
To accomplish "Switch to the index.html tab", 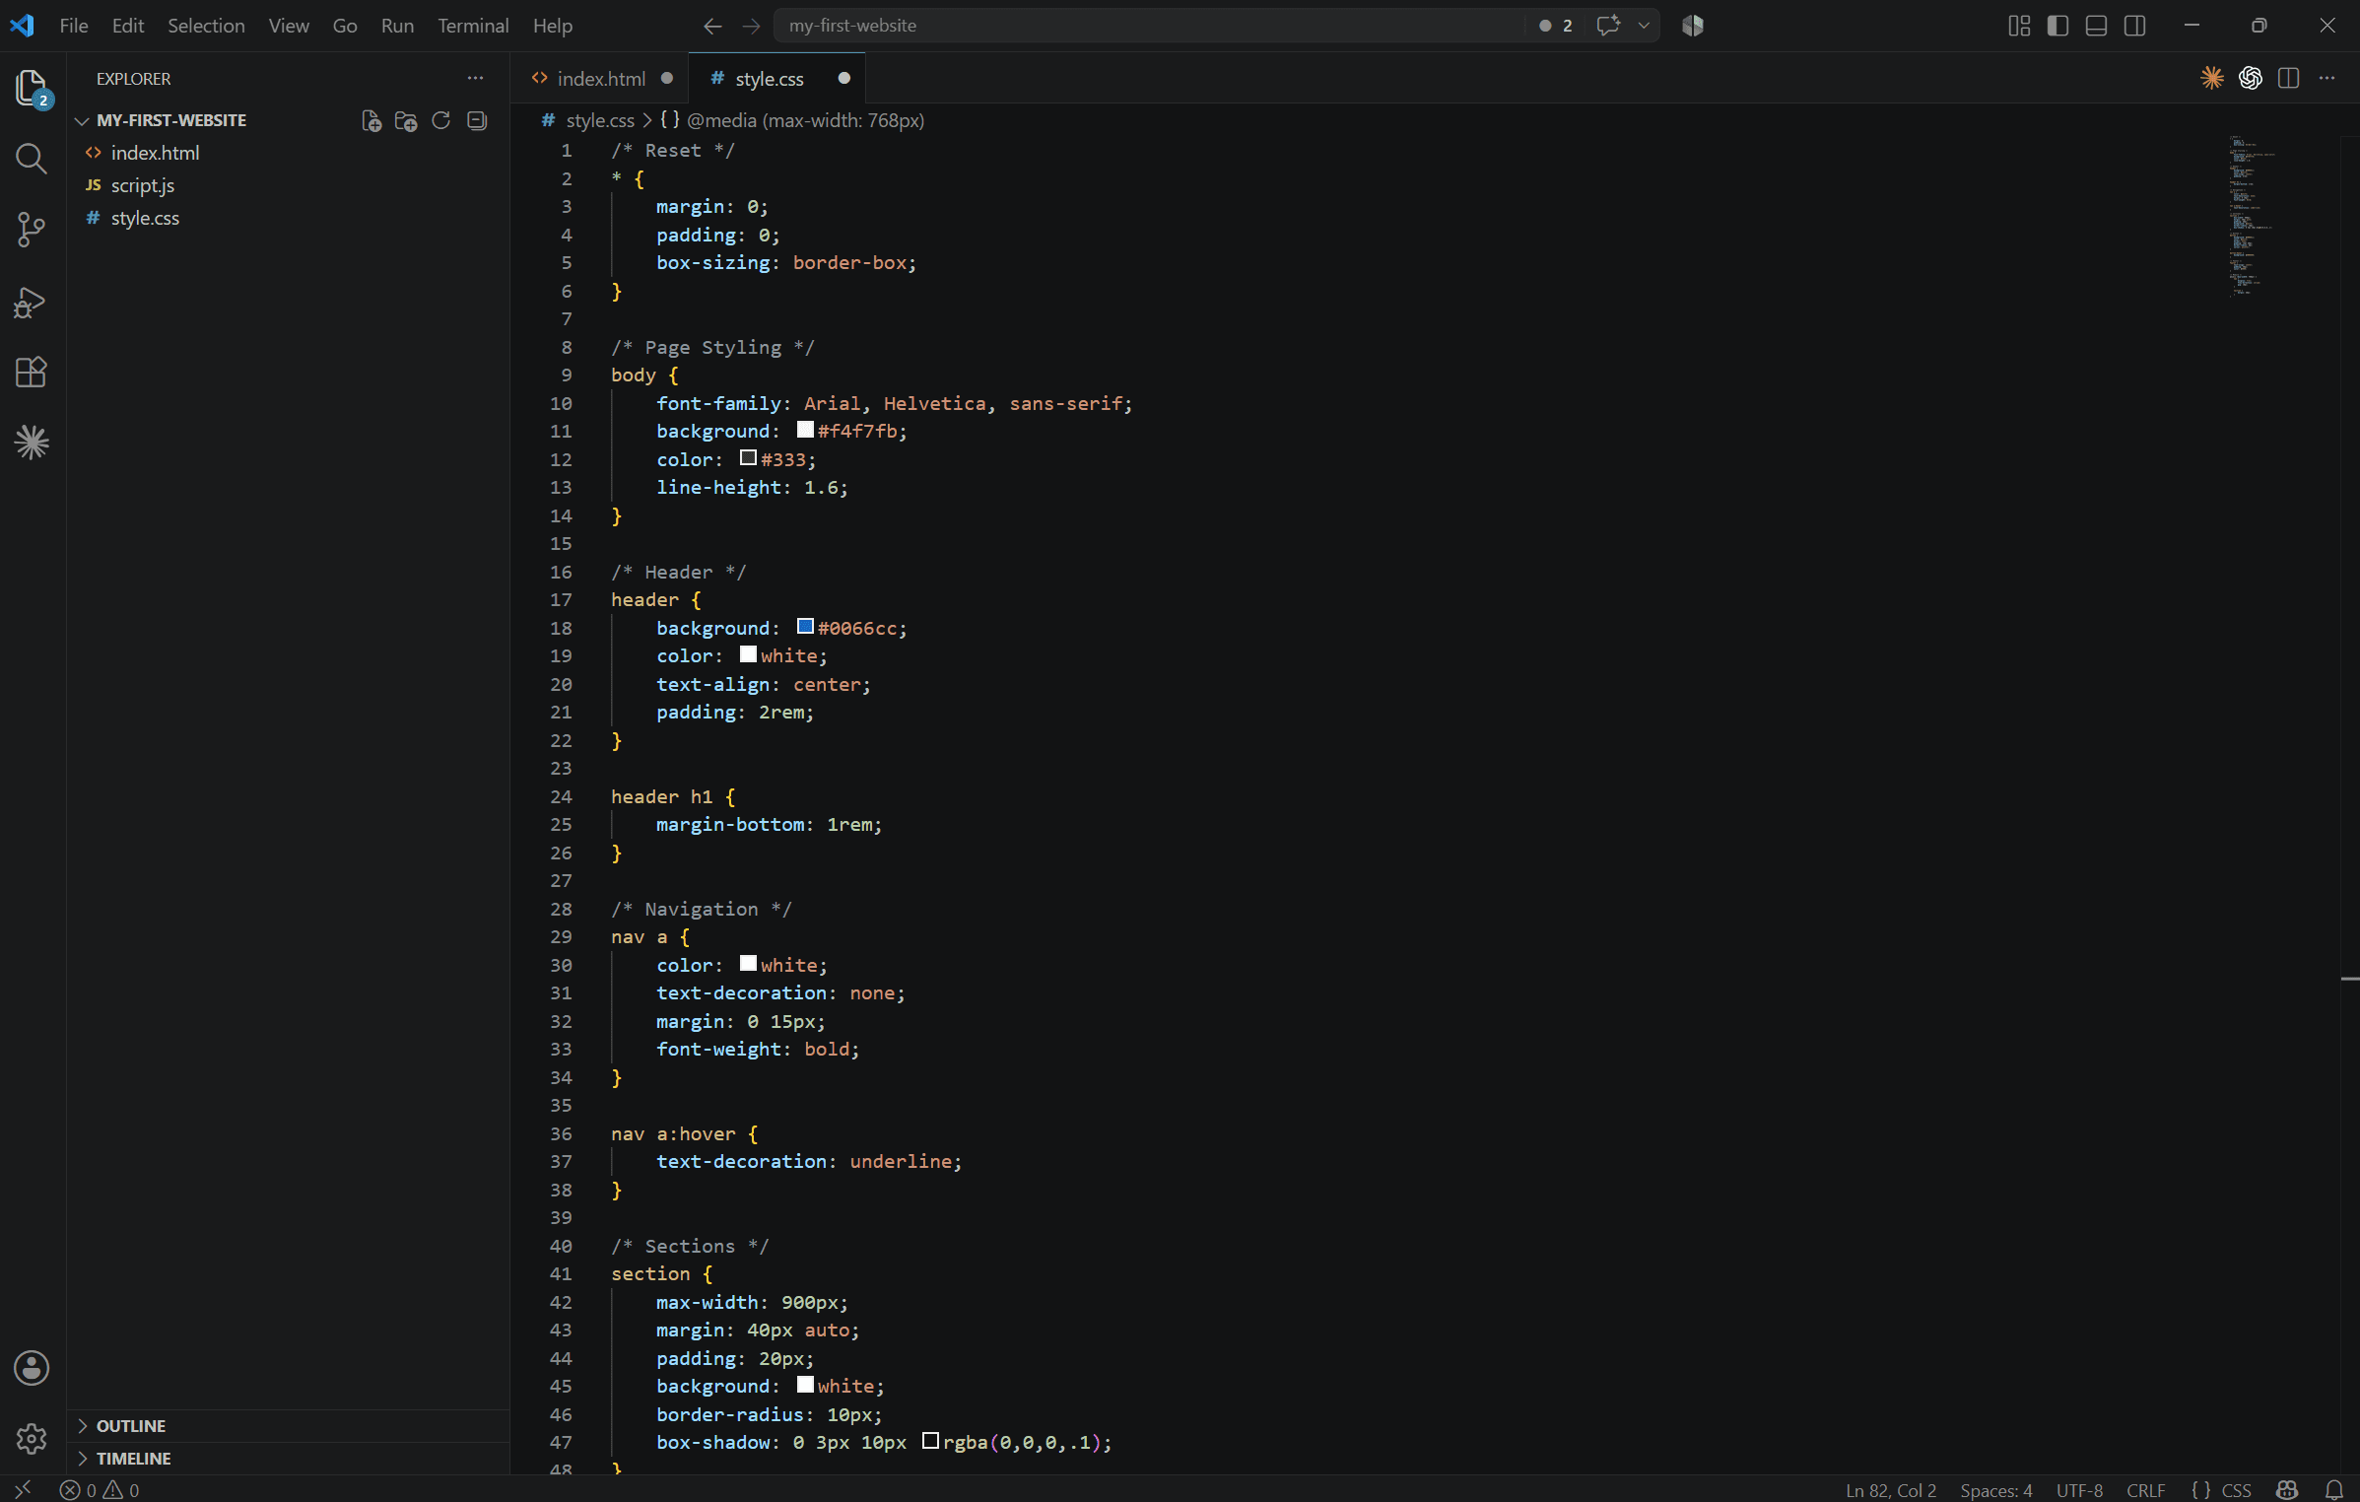I will pos(600,78).
